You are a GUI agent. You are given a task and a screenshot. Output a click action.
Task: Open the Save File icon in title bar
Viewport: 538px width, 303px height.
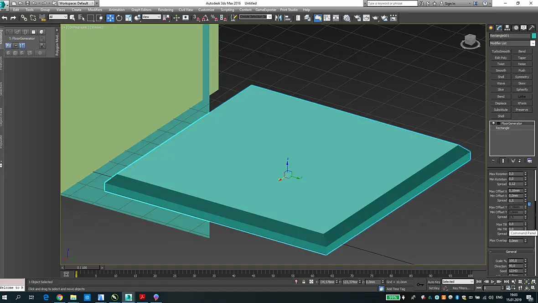click(x=27, y=3)
